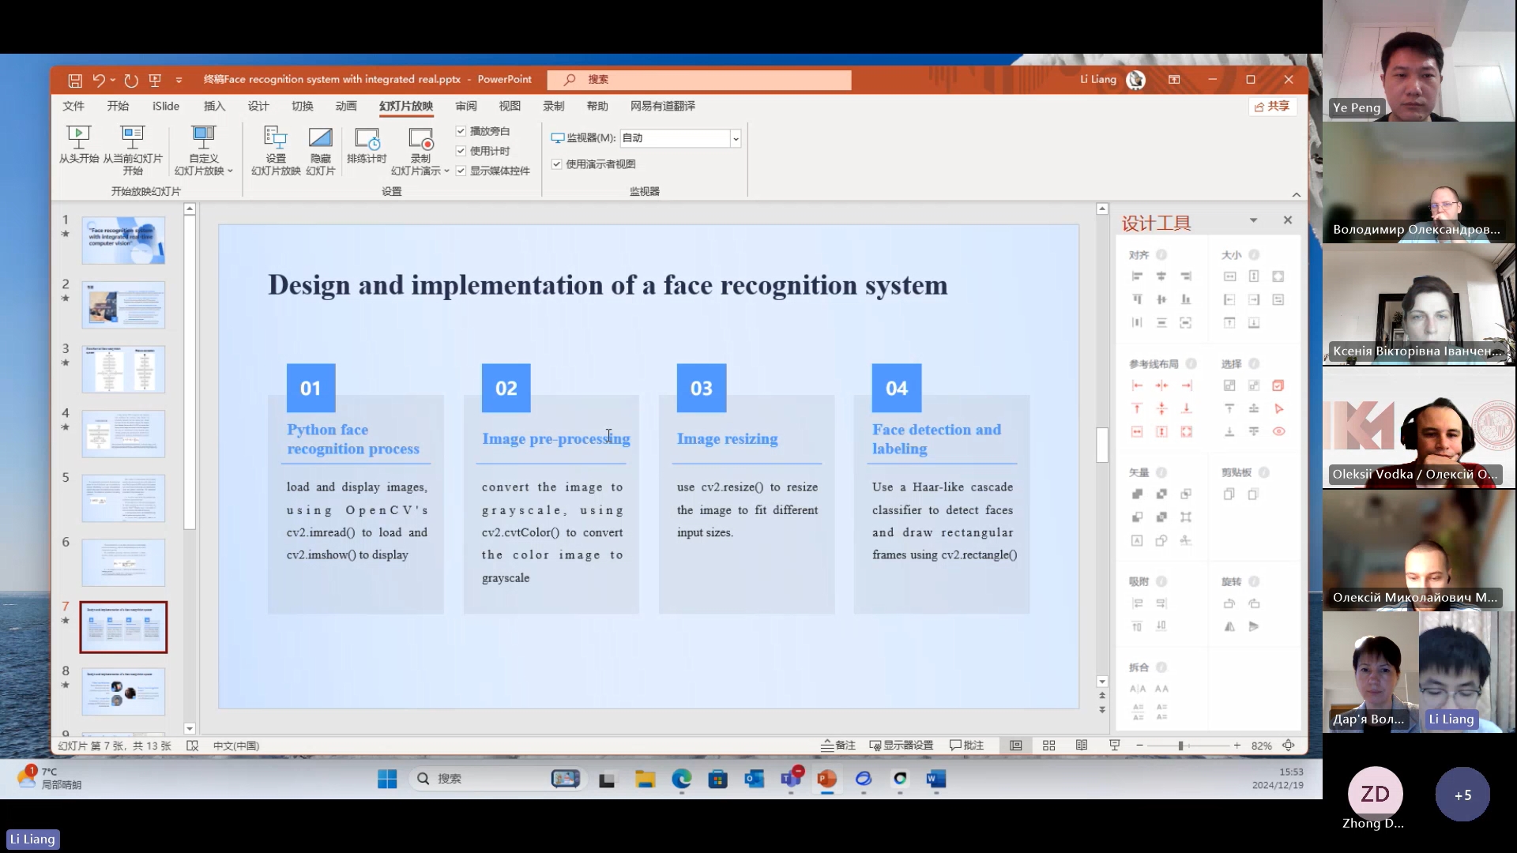Toggle Play Narrations (播放旁白) checkbox
Screen dimensions: 1517x853
pyautogui.click(x=461, y=131)
